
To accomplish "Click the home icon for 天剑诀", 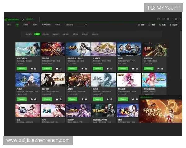I will click(x=31, y=99).
